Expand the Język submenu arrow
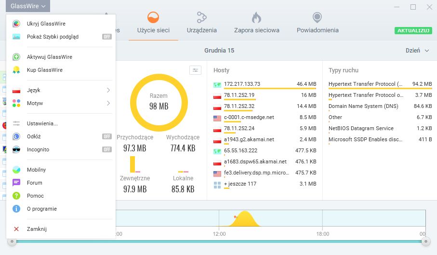 click(108, 90)
